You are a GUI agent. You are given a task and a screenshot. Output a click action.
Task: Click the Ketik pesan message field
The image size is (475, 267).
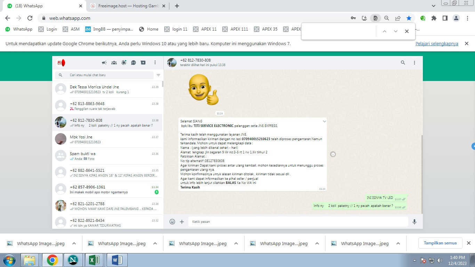[298, 222]
